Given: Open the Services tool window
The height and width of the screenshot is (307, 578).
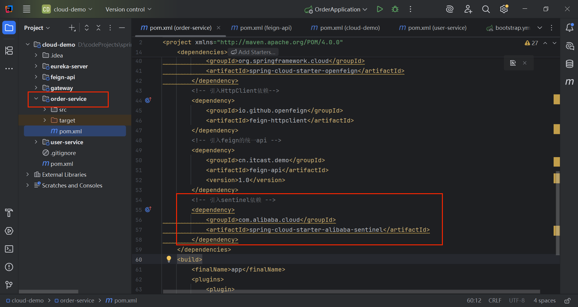Looking at the screenshot, I should pyautogui.click(x=9, y=231).
